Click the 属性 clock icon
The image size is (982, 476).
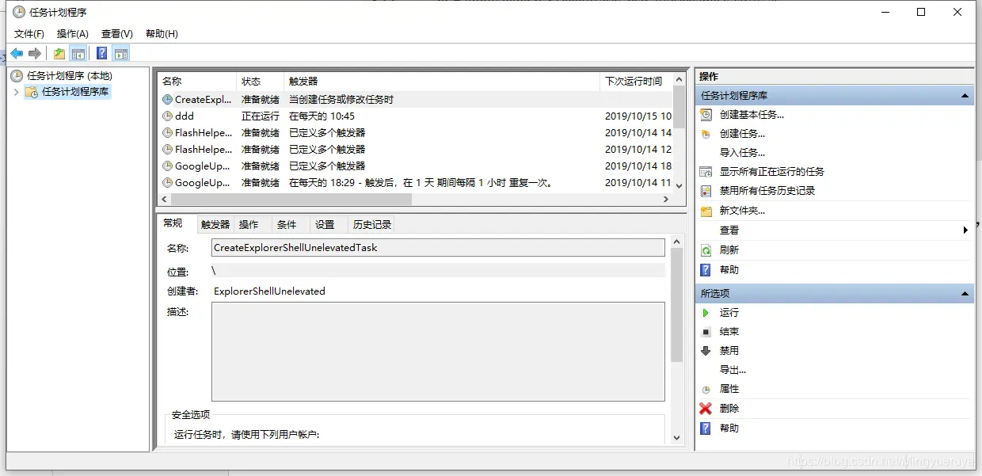tap(706, 390)
